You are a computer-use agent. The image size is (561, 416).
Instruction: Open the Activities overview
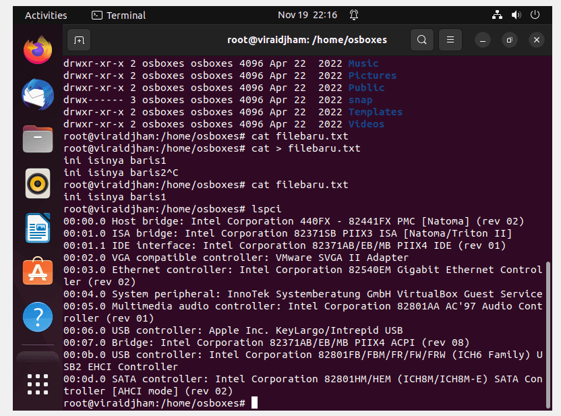pos(46,16)
